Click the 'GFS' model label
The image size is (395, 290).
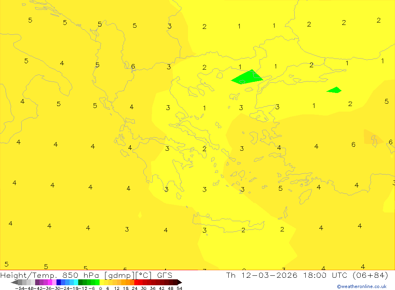(164, 275)
